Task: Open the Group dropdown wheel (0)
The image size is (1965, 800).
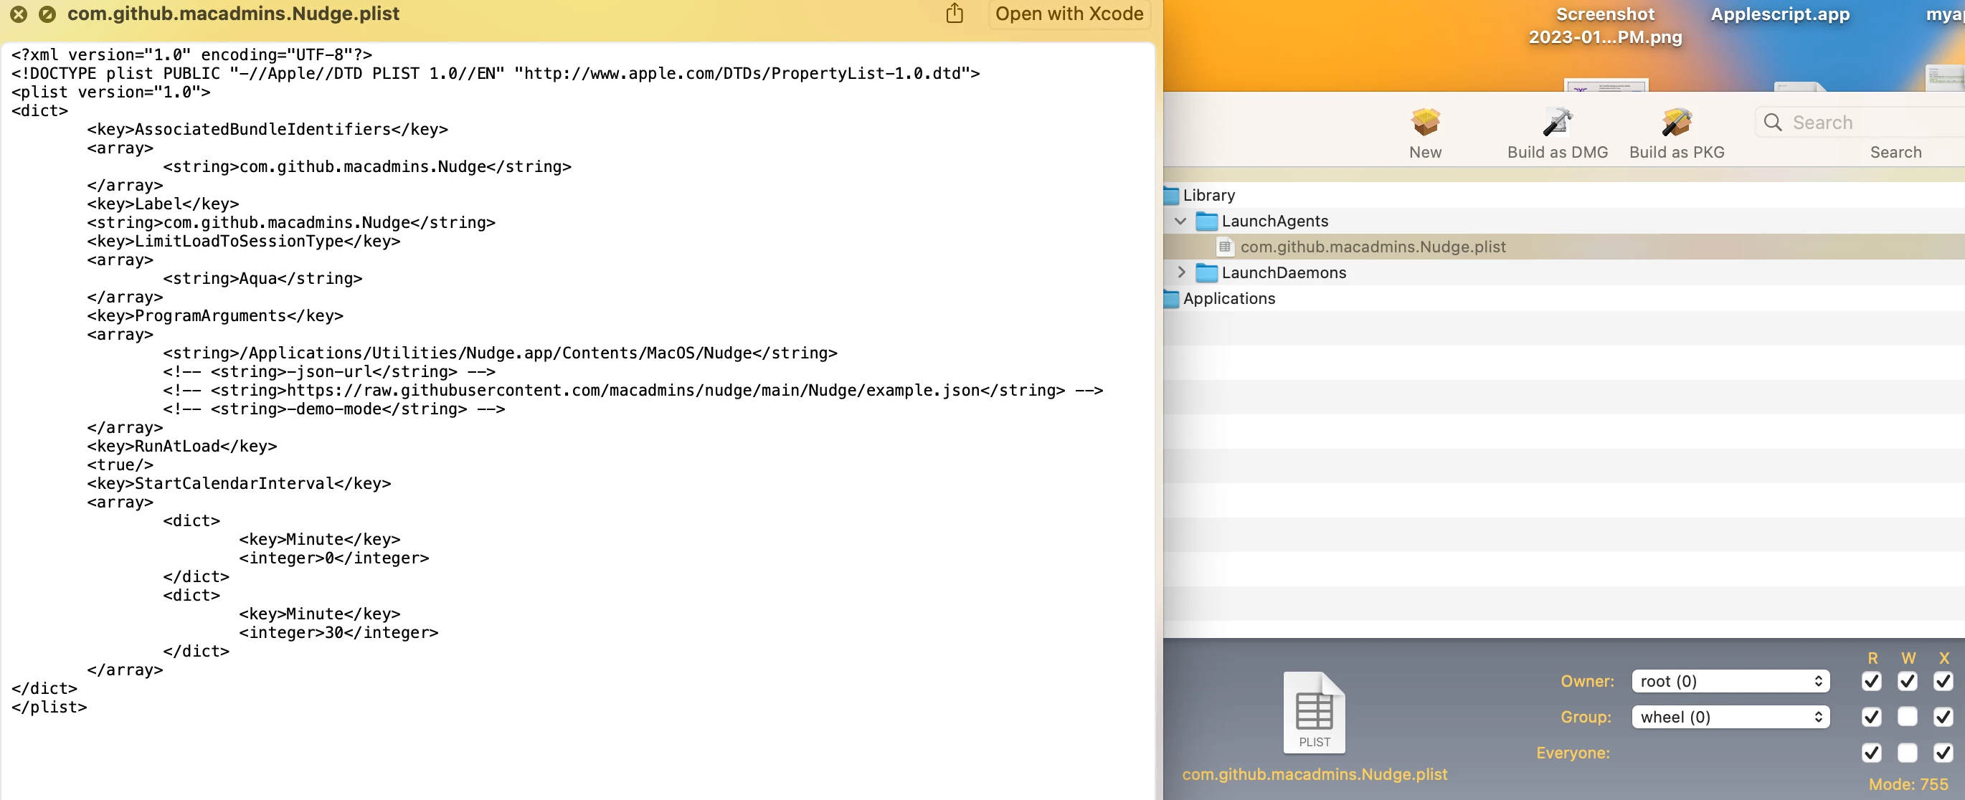Action: pyautogui.click(x=1730, y=717)
